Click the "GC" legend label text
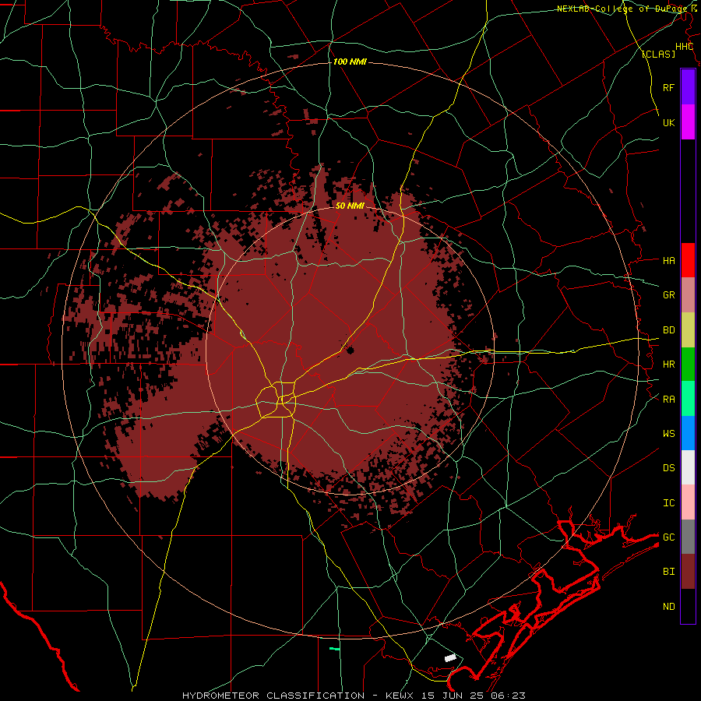 [x=668, y=537]
